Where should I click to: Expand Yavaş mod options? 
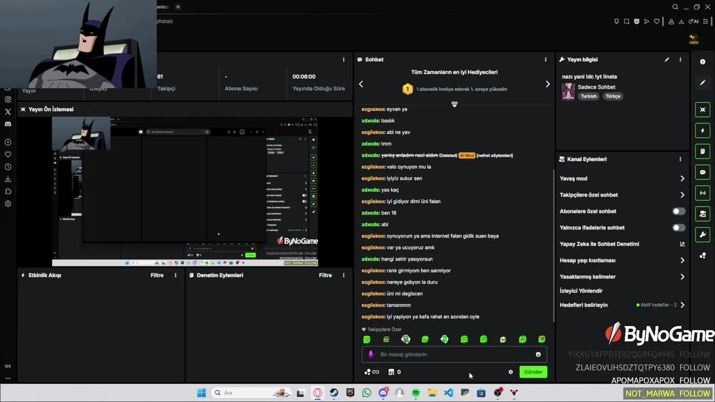[682, 179]
